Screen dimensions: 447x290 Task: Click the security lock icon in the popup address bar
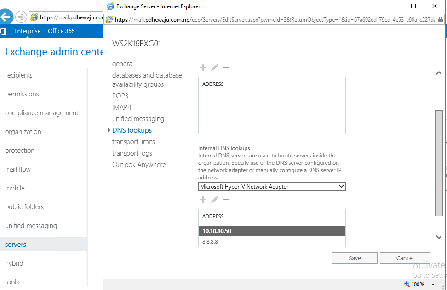pos(441,19)
